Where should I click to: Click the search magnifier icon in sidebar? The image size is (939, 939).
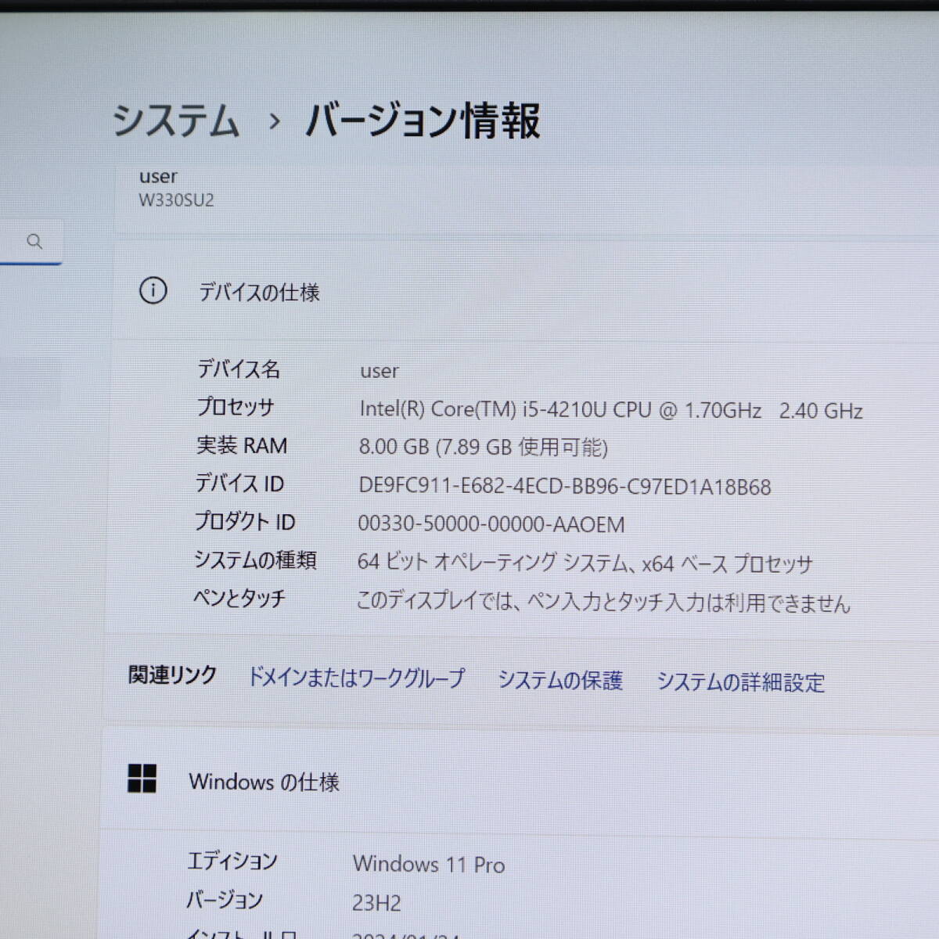[34, 241]
